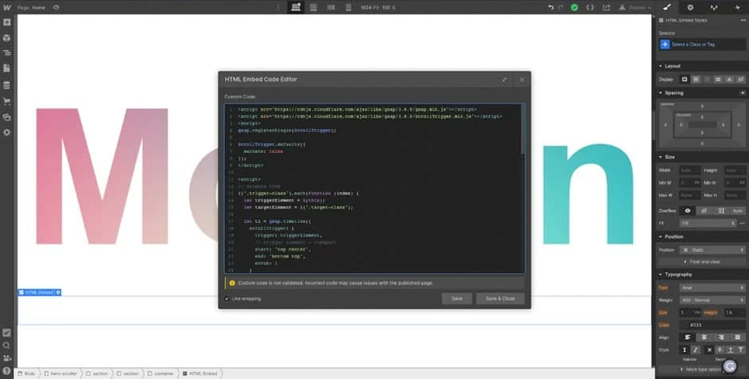
Task: Open the Add Elements panel
Action: tap(6, 23)
